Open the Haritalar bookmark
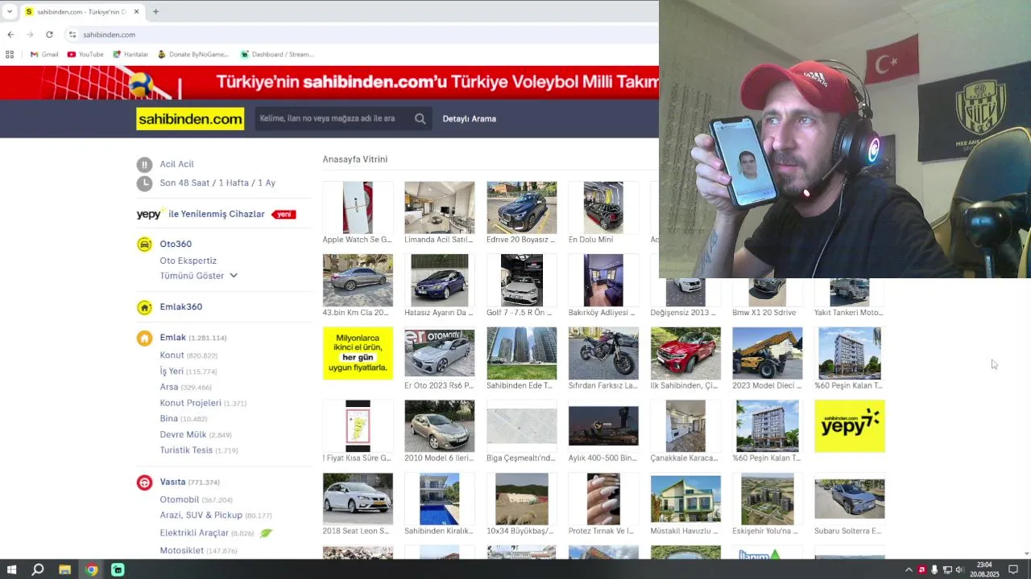Viewport: 1031px width, 579px height. coord(130,54)
